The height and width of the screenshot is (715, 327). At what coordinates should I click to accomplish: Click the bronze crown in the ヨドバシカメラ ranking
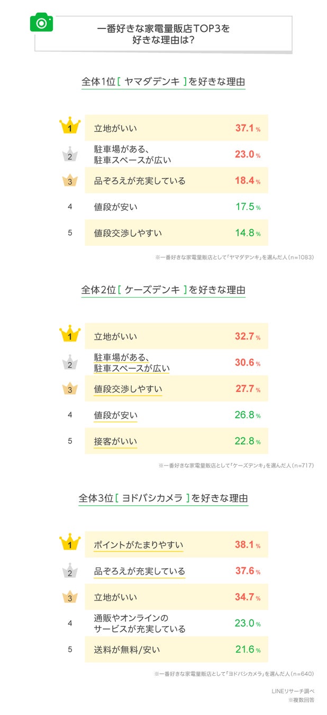[x=69, y=597]
